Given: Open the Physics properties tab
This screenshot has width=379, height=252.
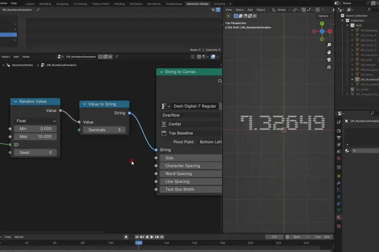Looking at the screenshot, I should coord(338,196).
